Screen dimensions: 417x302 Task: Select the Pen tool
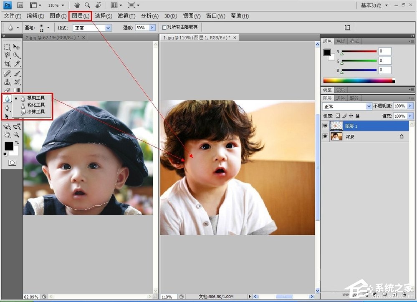tap(7, 108)
